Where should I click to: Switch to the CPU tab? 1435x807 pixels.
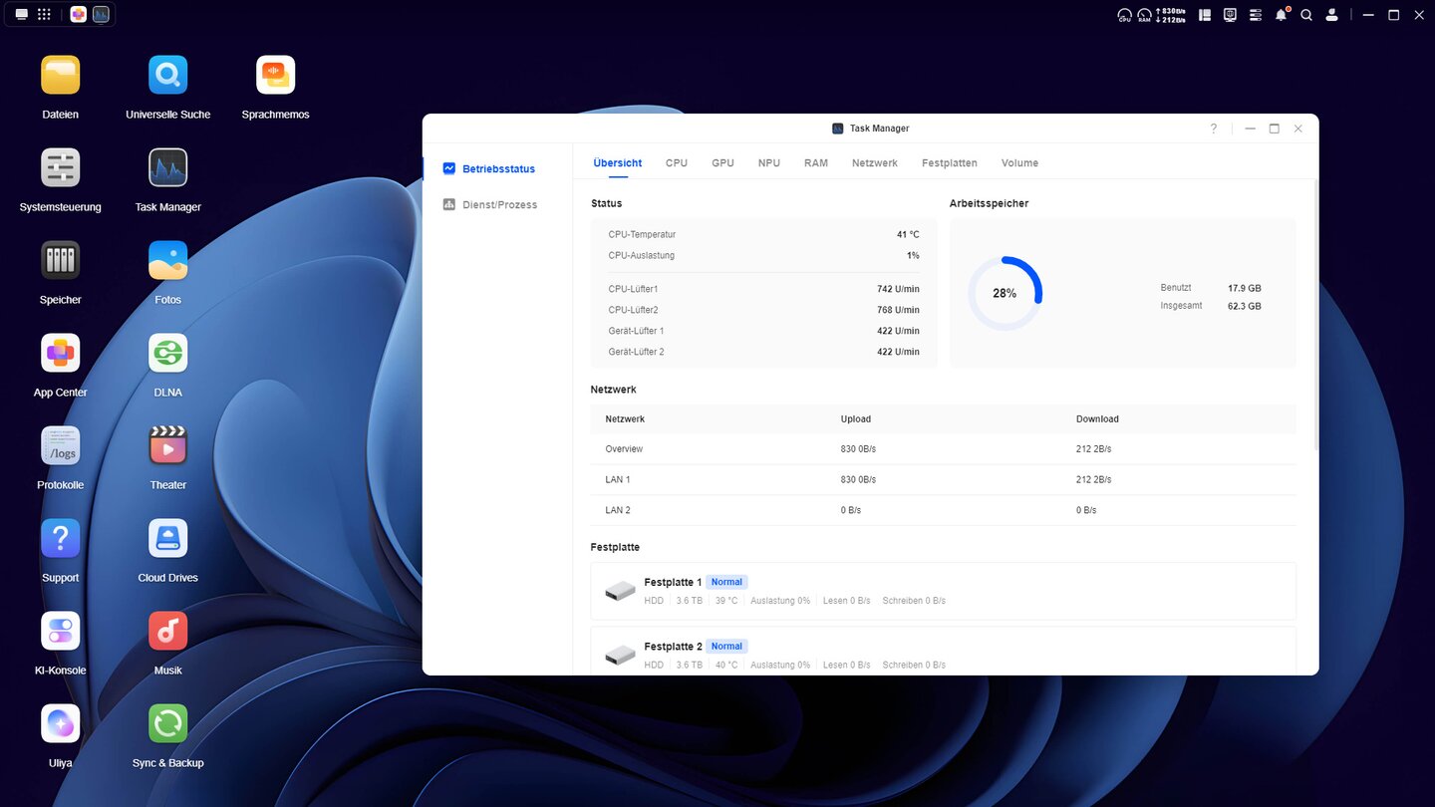pyautogui.click(x=677, y=163)
